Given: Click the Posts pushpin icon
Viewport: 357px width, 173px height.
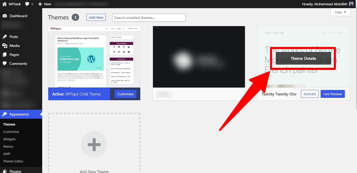Looking at the screenshot, I should point(5,37).
